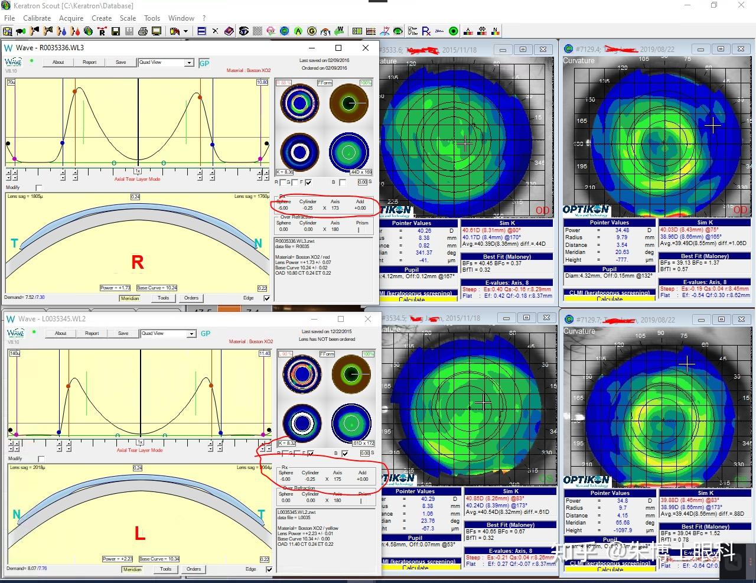Click the Meridian button in L0035345 window

pos(132,569)
